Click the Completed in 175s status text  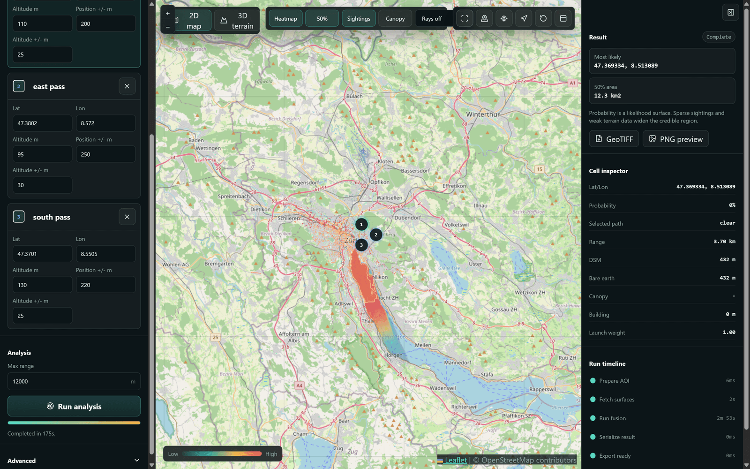[31, 433]
